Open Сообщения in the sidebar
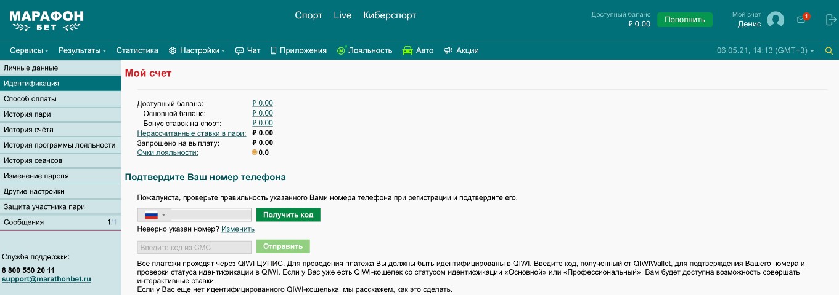The image size is (839, 295). (x=60, y=222)
